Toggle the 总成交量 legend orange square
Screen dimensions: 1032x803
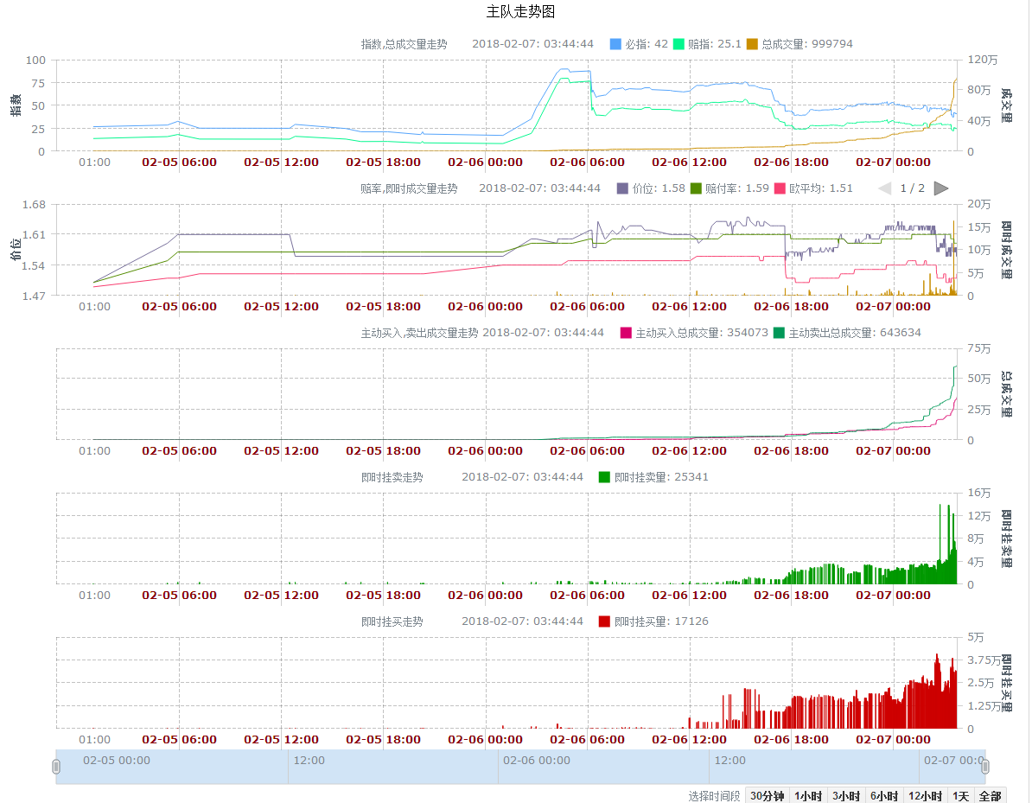tap(752, 44)
